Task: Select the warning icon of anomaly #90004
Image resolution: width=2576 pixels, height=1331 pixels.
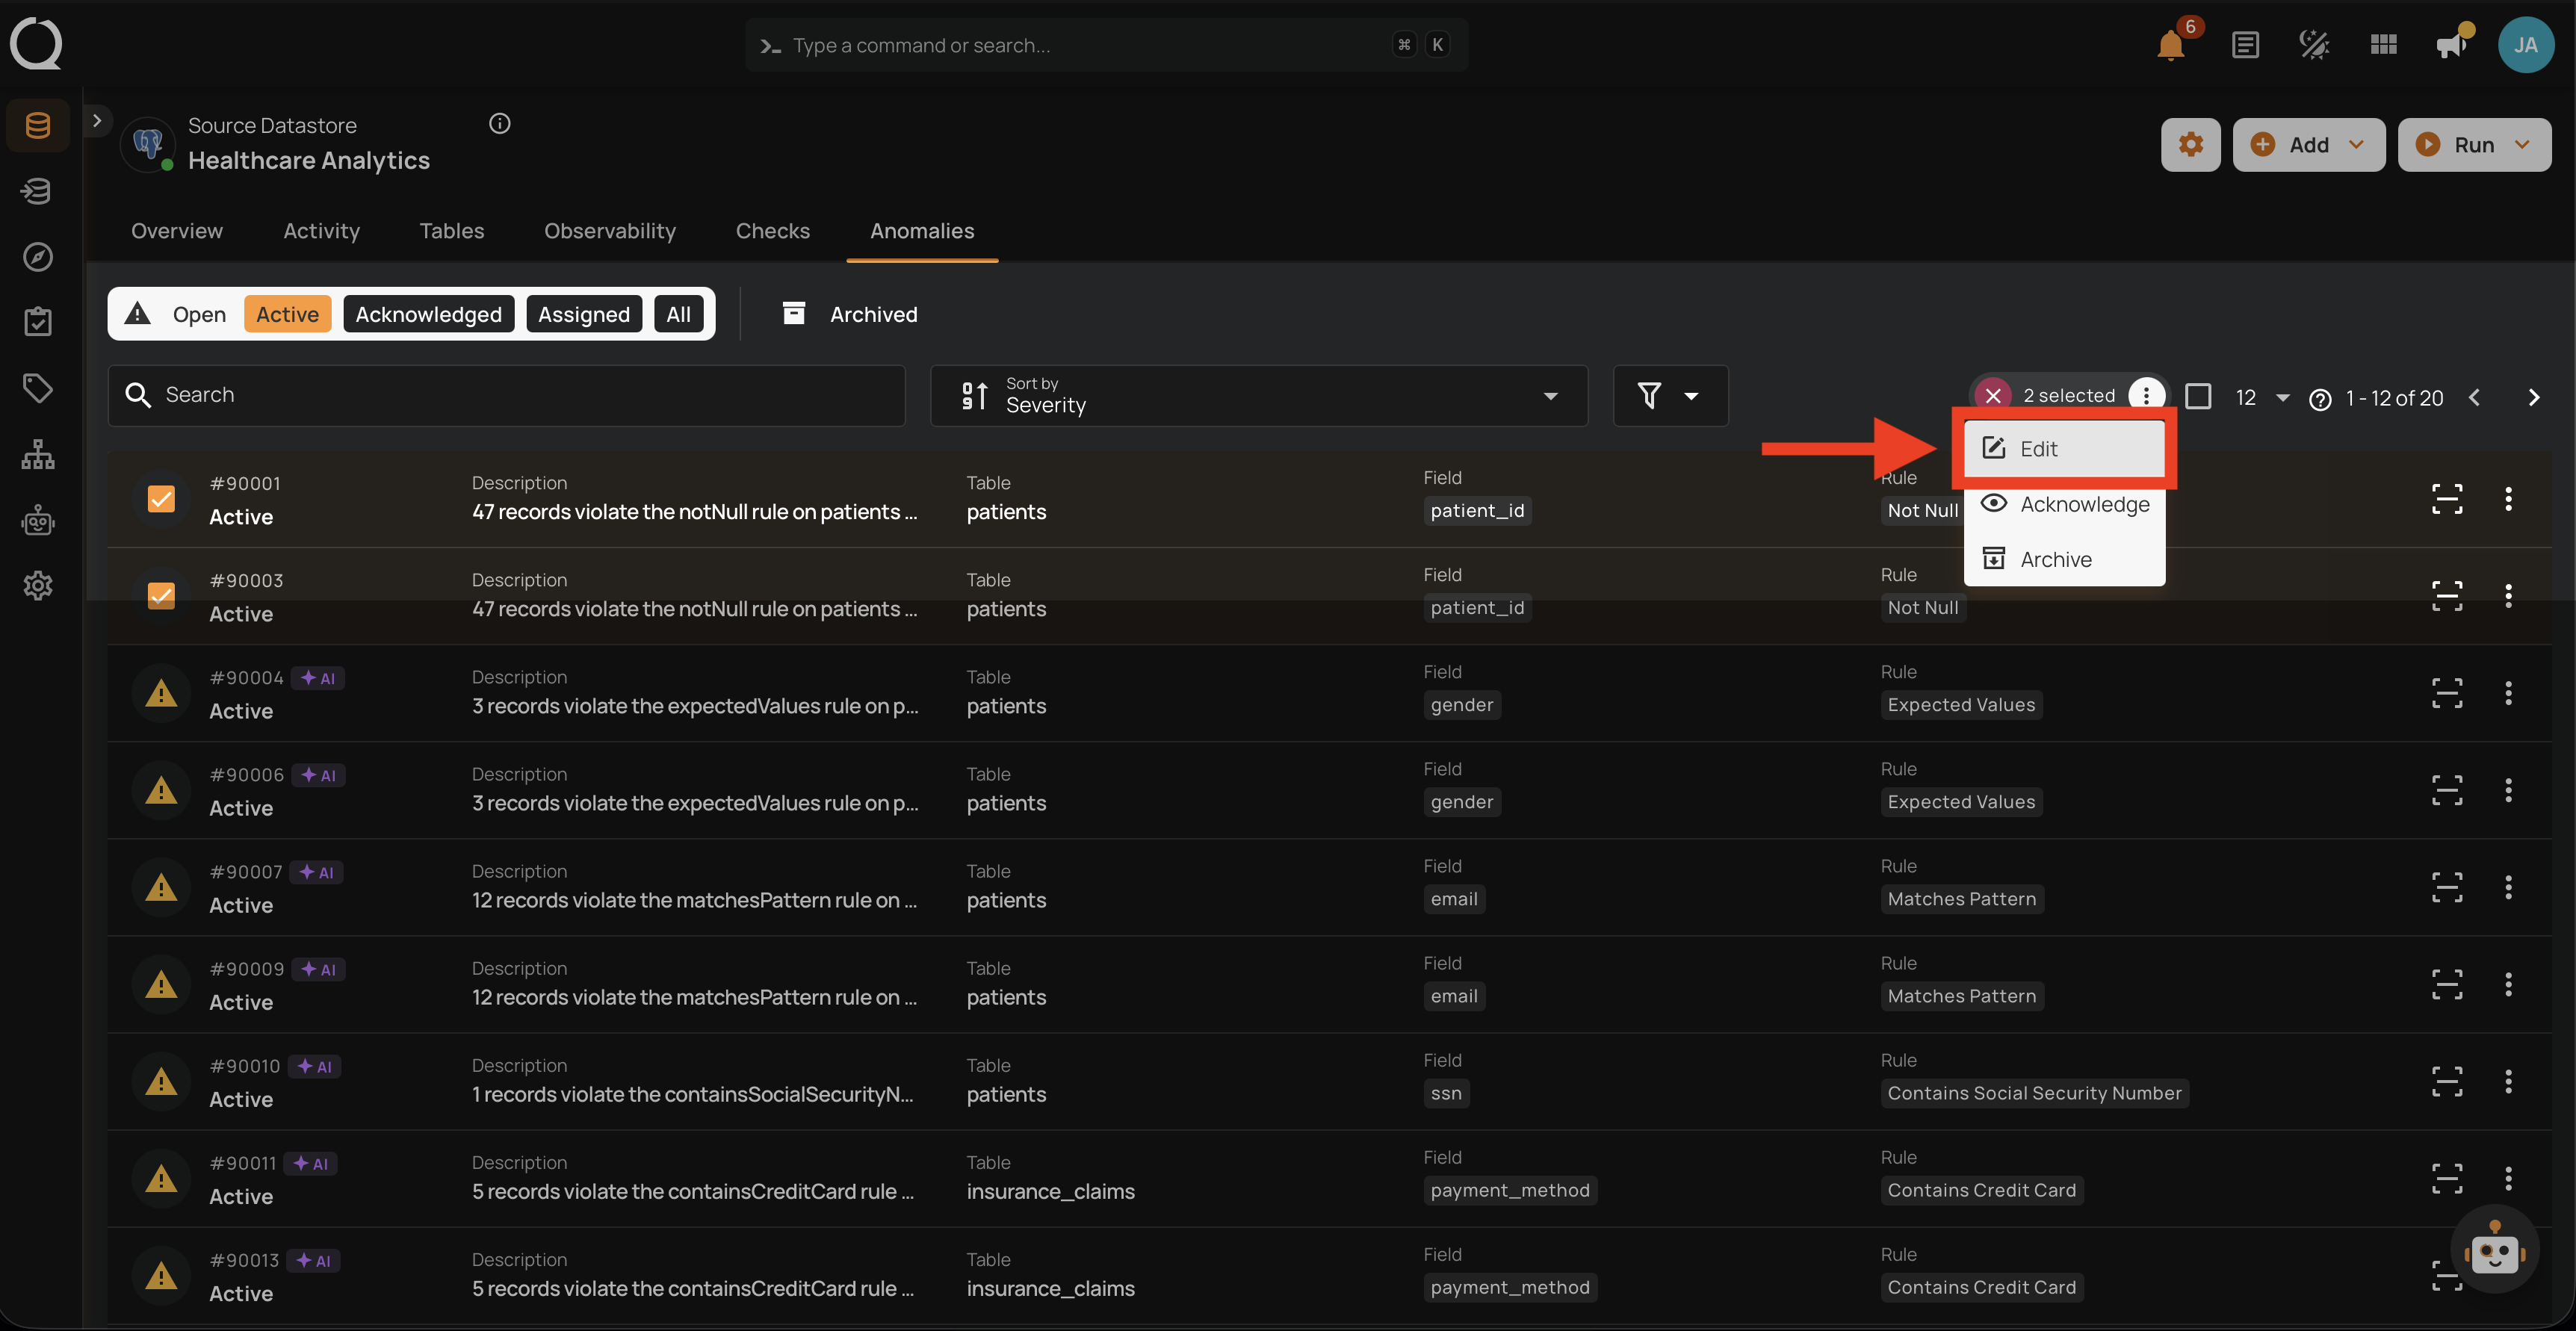Action: (161, 693)
